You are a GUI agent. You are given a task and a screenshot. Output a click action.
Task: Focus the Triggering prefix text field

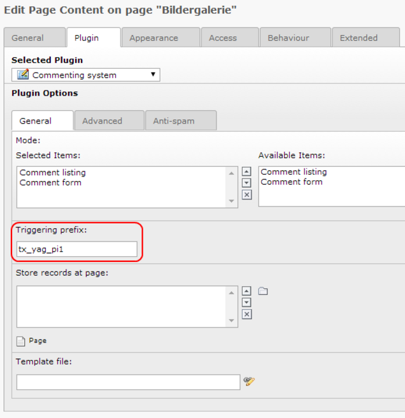click(x=77, y=249)
